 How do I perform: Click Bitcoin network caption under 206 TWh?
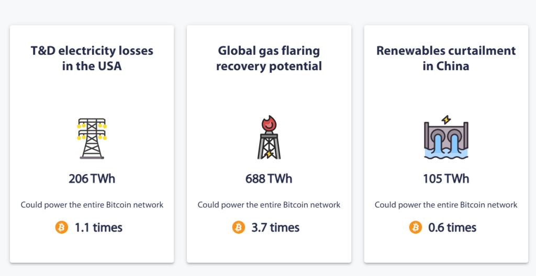click(92, 205)
